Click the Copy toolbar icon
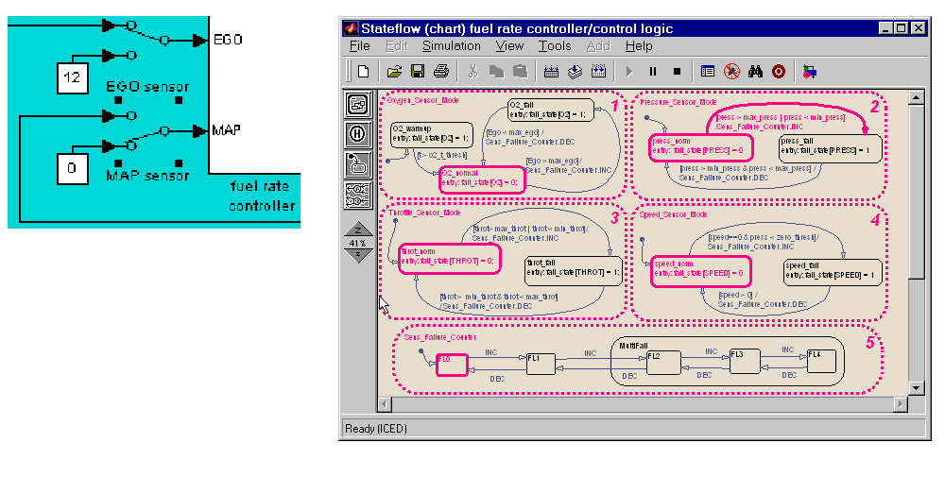The image size is (945, 477). pos(497,72)
